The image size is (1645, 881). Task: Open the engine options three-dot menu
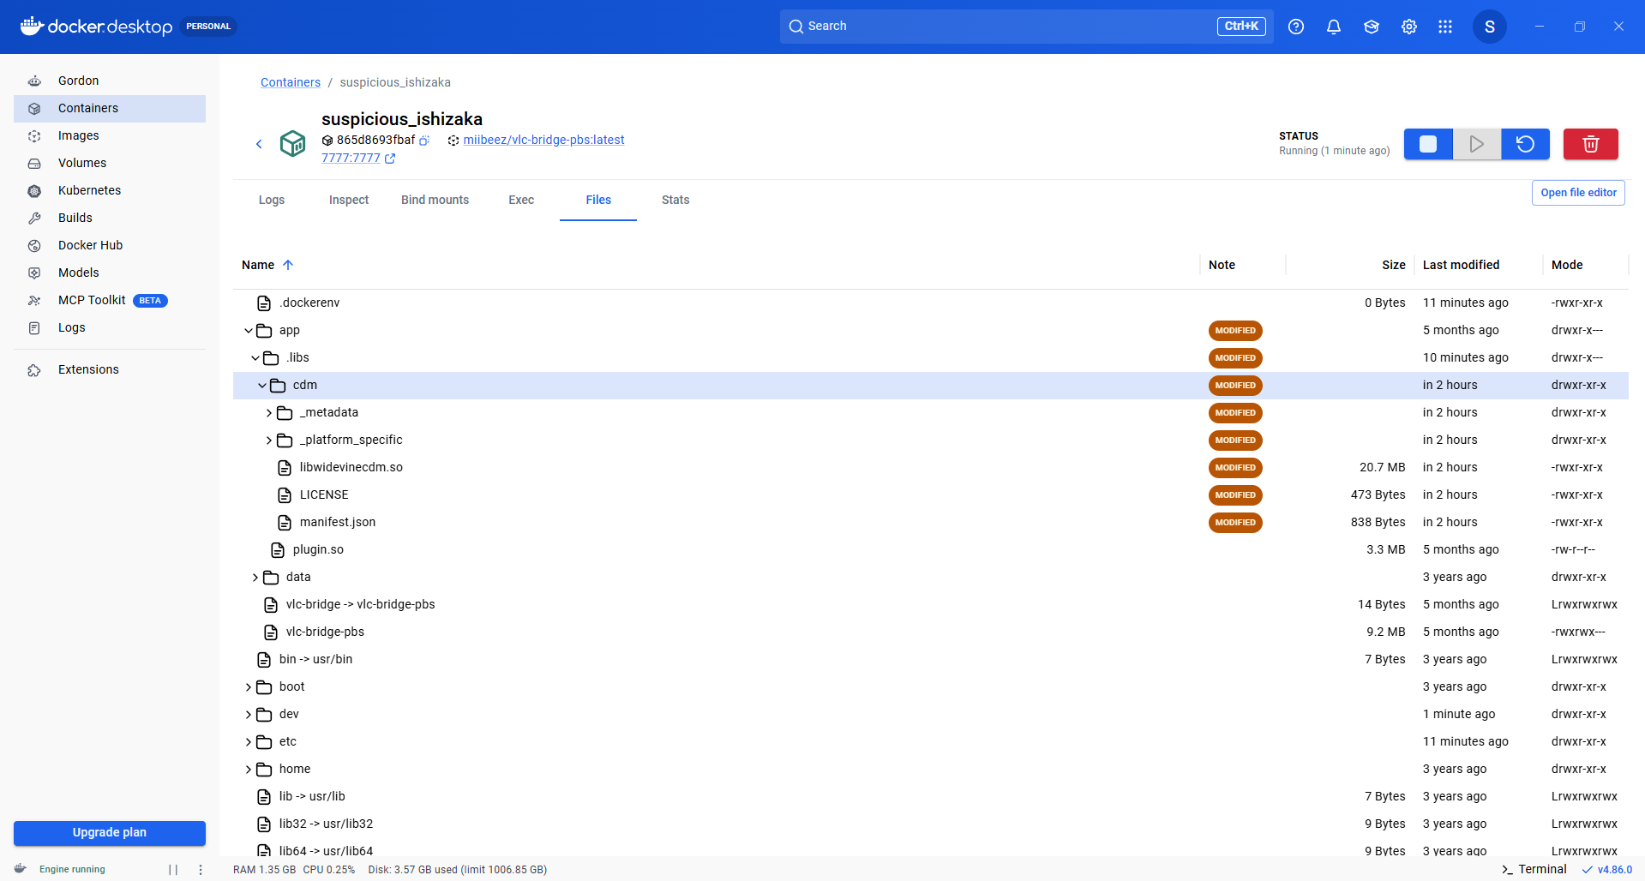(201, 869)
